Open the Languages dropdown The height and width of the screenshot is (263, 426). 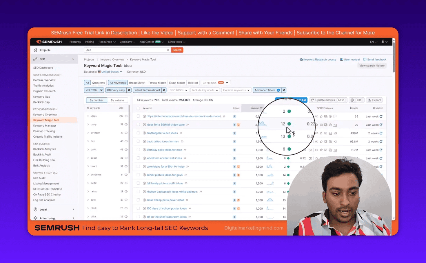click(215, 82)
